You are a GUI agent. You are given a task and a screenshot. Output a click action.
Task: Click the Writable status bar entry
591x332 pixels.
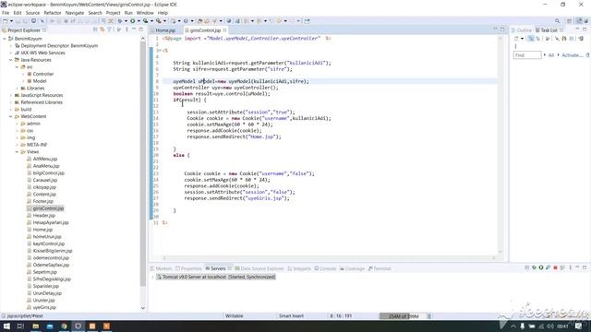234,316
